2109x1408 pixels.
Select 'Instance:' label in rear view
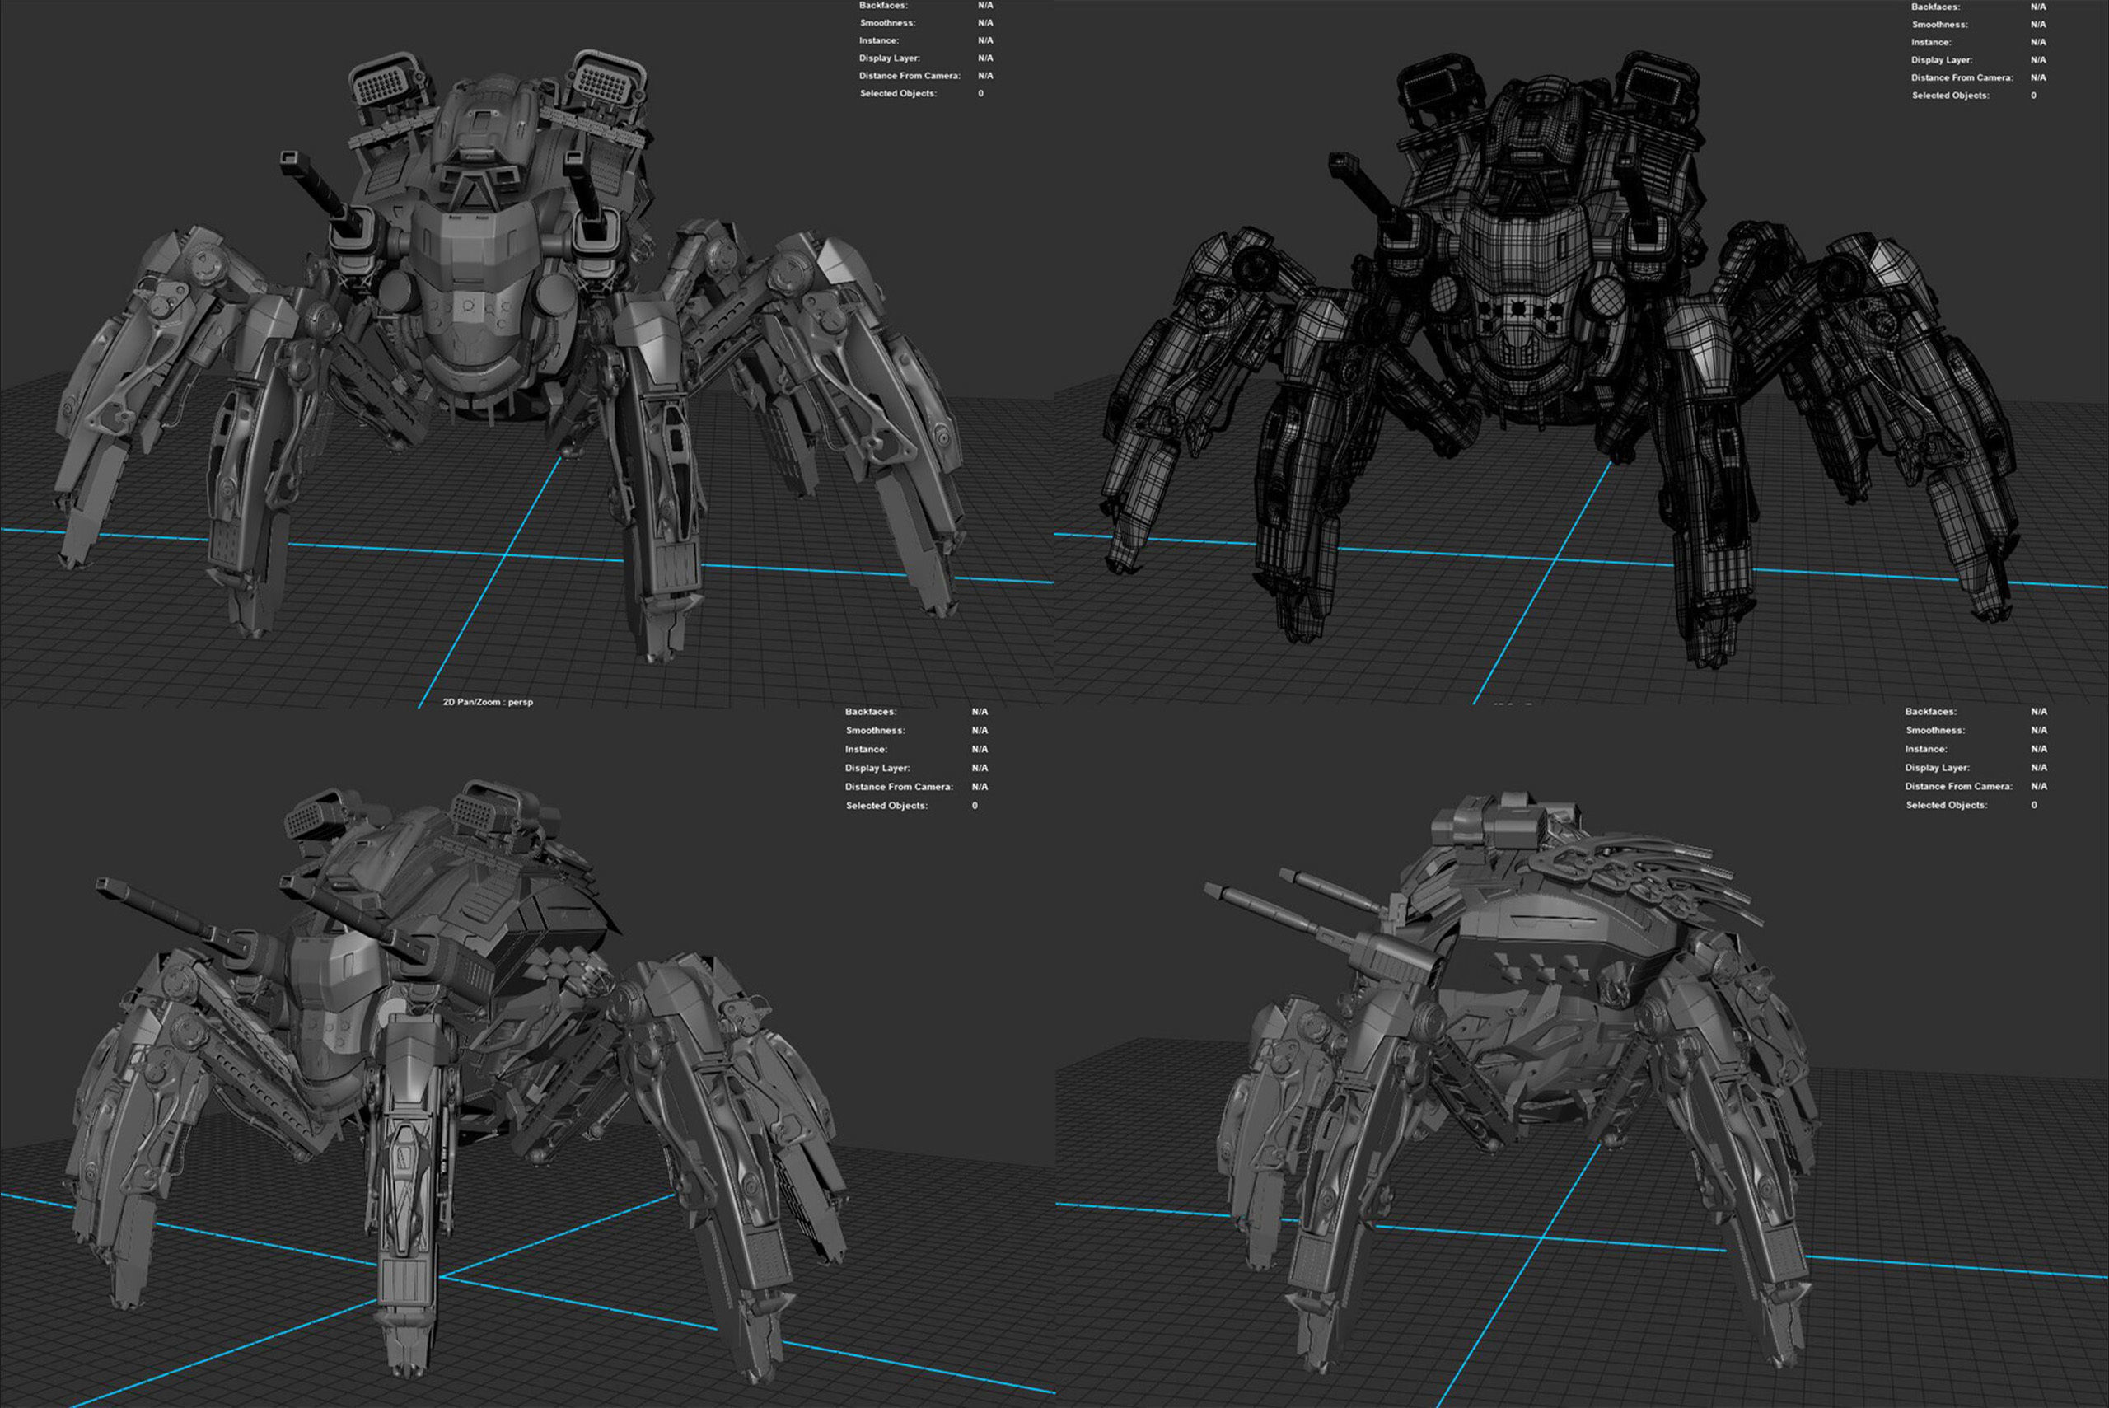pos(1926,749)
